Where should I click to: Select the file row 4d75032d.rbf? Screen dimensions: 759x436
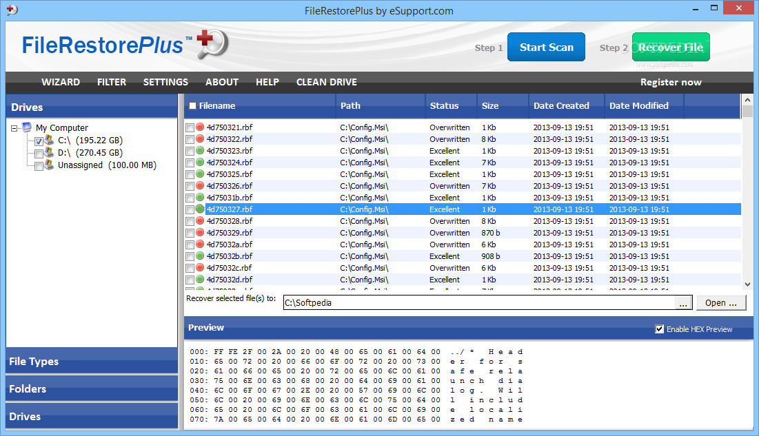463,280
